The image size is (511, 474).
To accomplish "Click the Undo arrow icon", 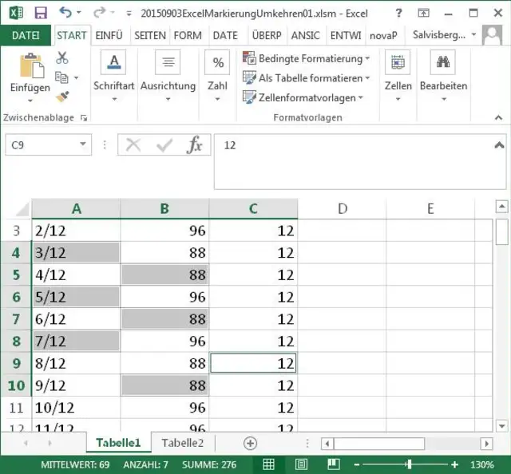I will (65, 13).
